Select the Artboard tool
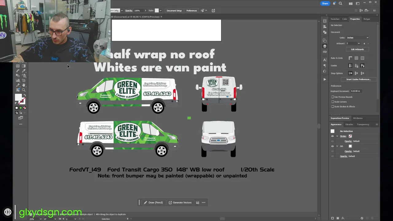 (24, 80)
